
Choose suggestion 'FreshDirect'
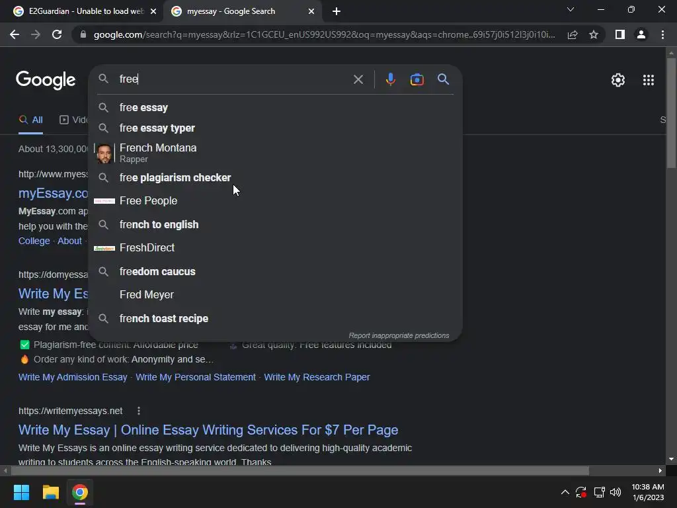(276, 248)
